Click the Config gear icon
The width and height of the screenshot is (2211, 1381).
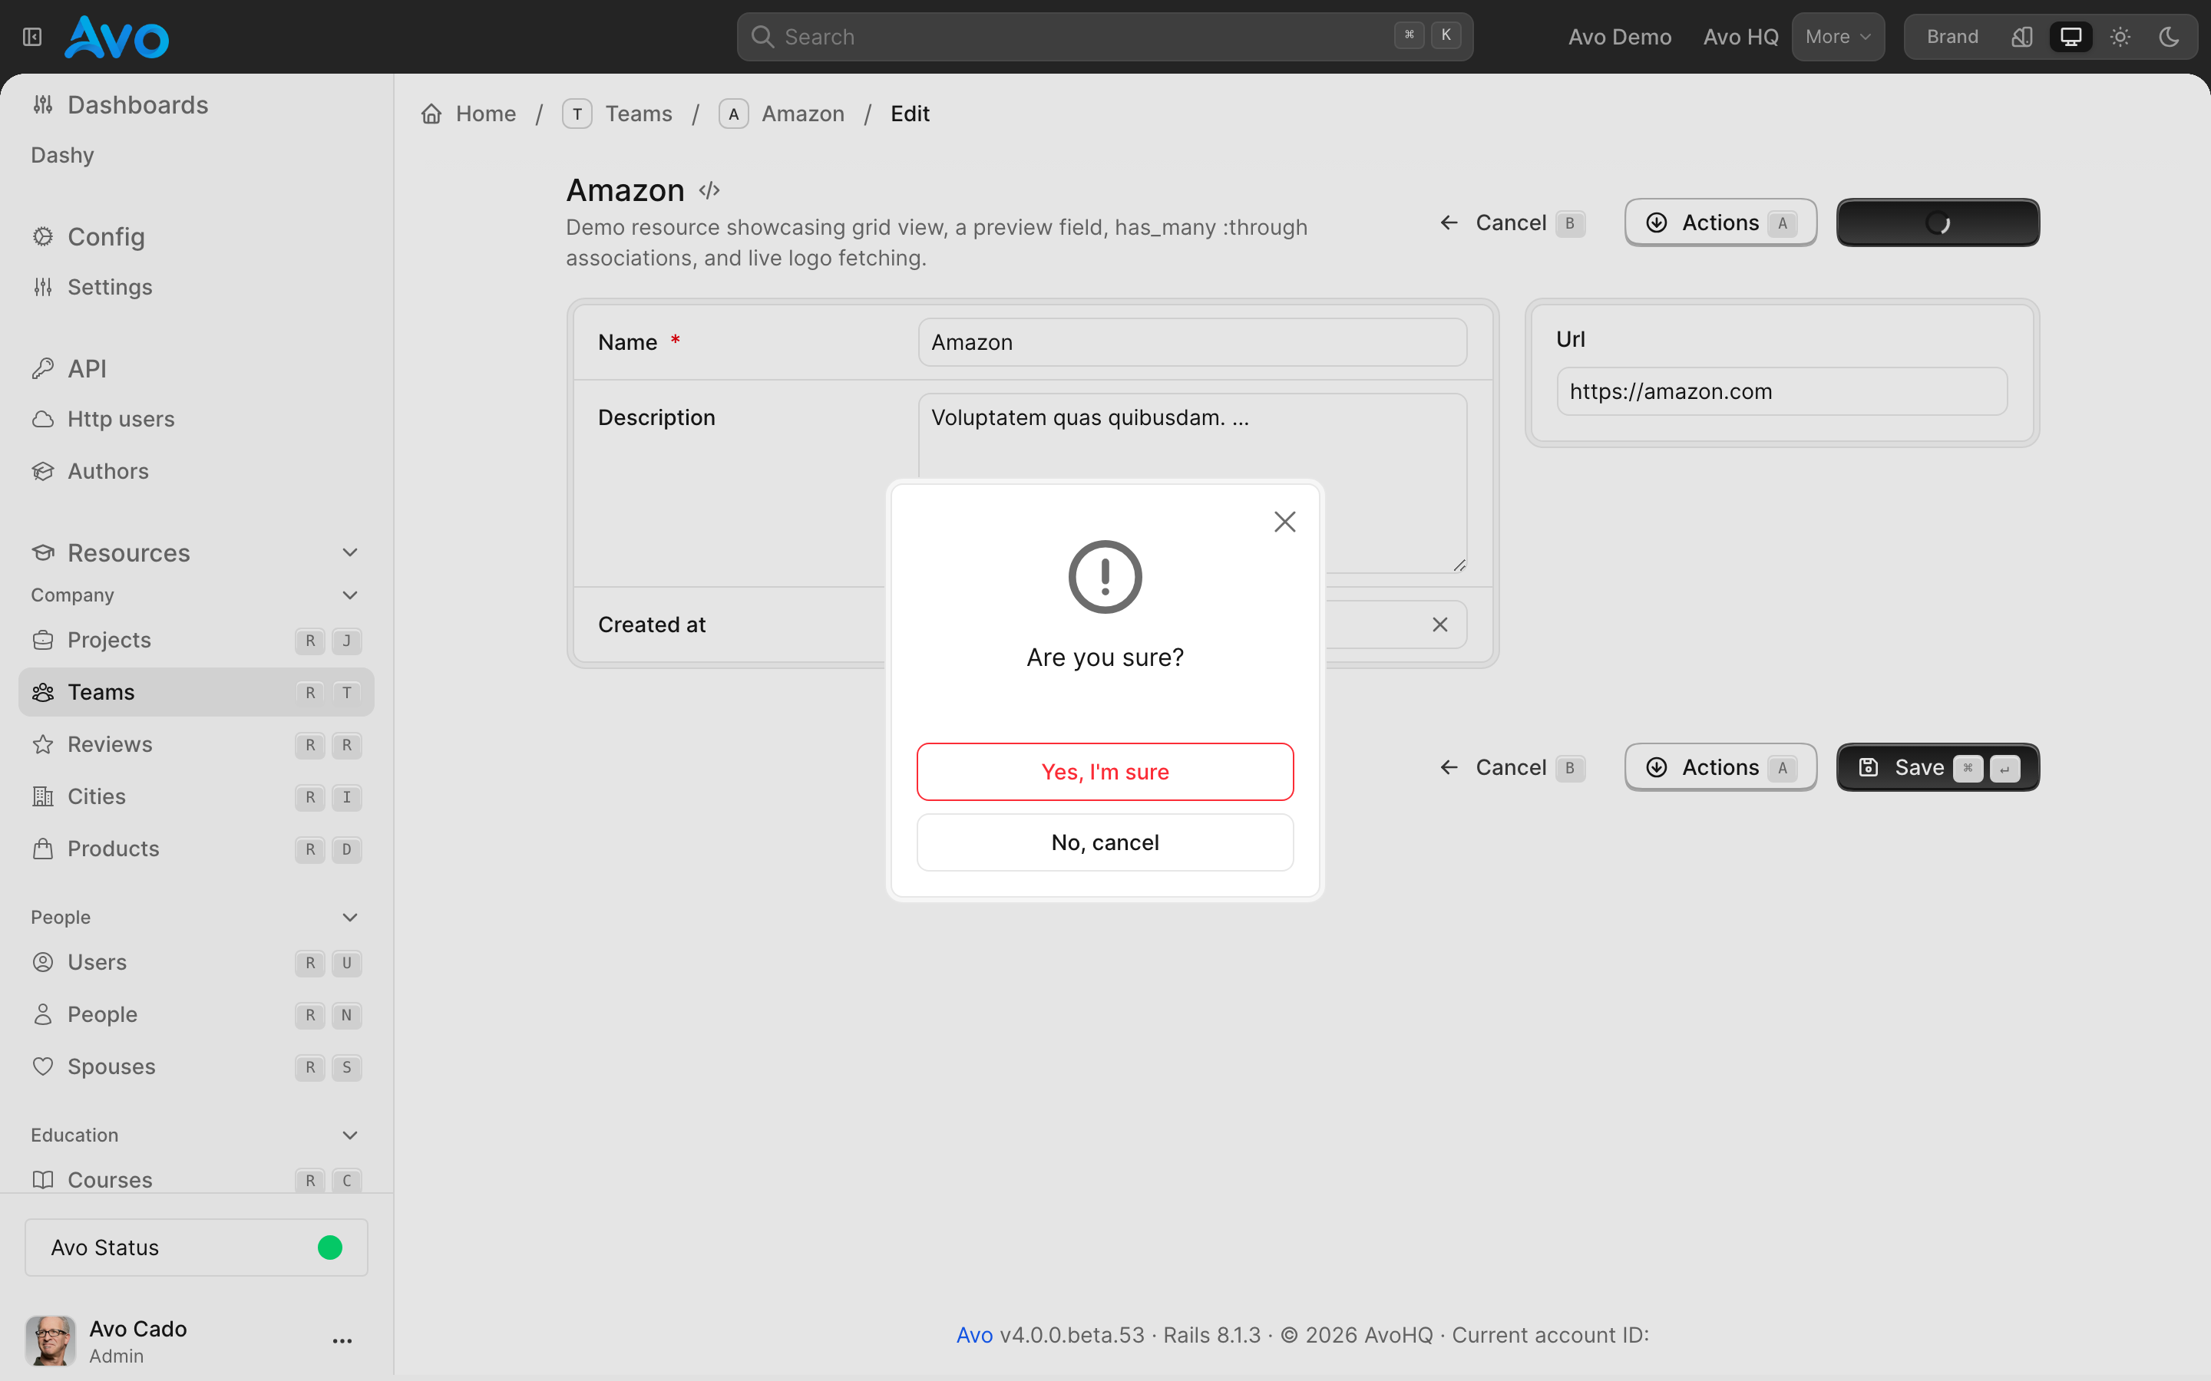(42, 236)
